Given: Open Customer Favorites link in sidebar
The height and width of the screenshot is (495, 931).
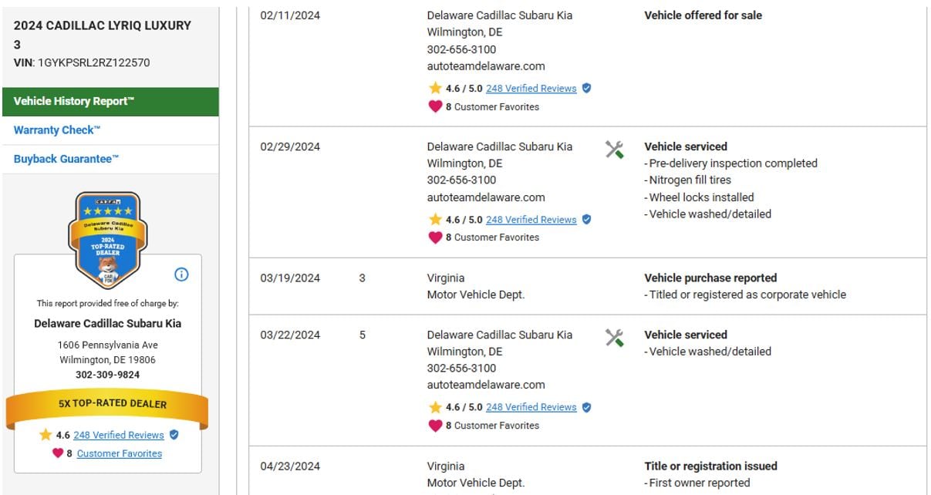Looking at the screenshot, I should coord(120,453).
